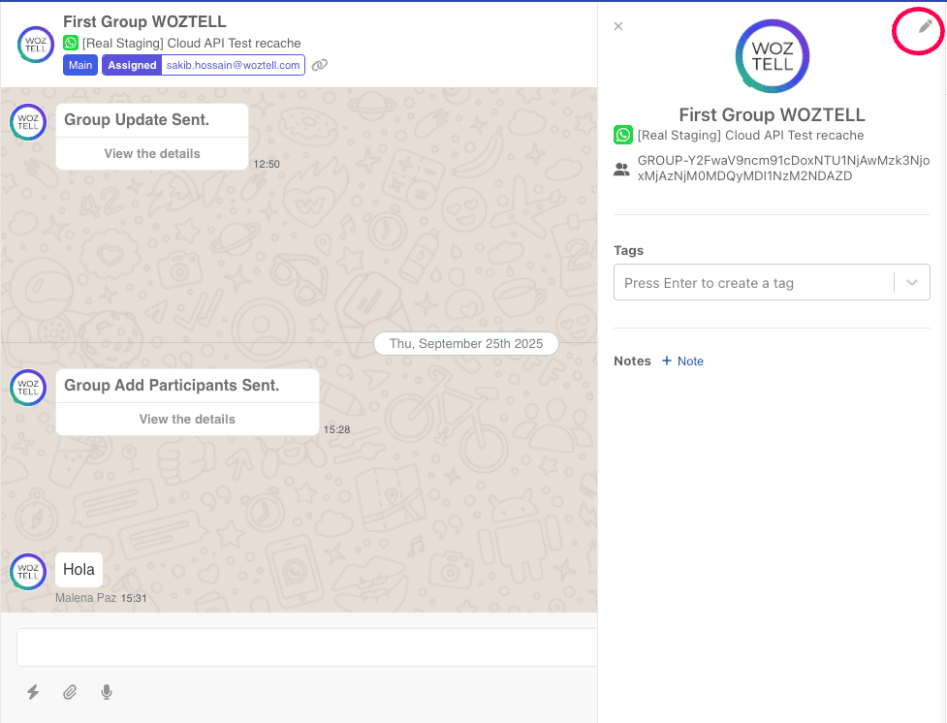
Task: Click the 'Hola' message bubble
Action: (79, 570)
